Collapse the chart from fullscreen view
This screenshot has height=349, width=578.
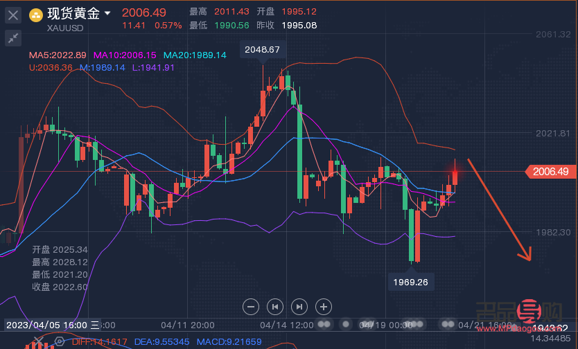point(12,38)
